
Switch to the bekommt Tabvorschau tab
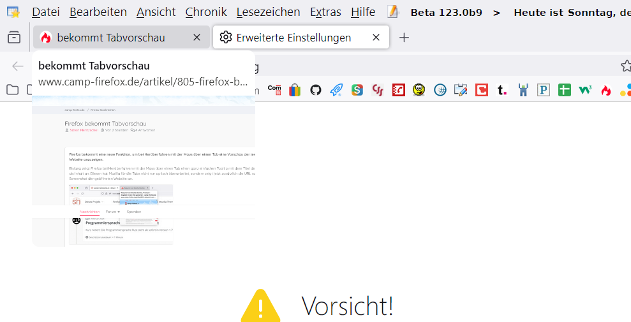pos(121,38)
